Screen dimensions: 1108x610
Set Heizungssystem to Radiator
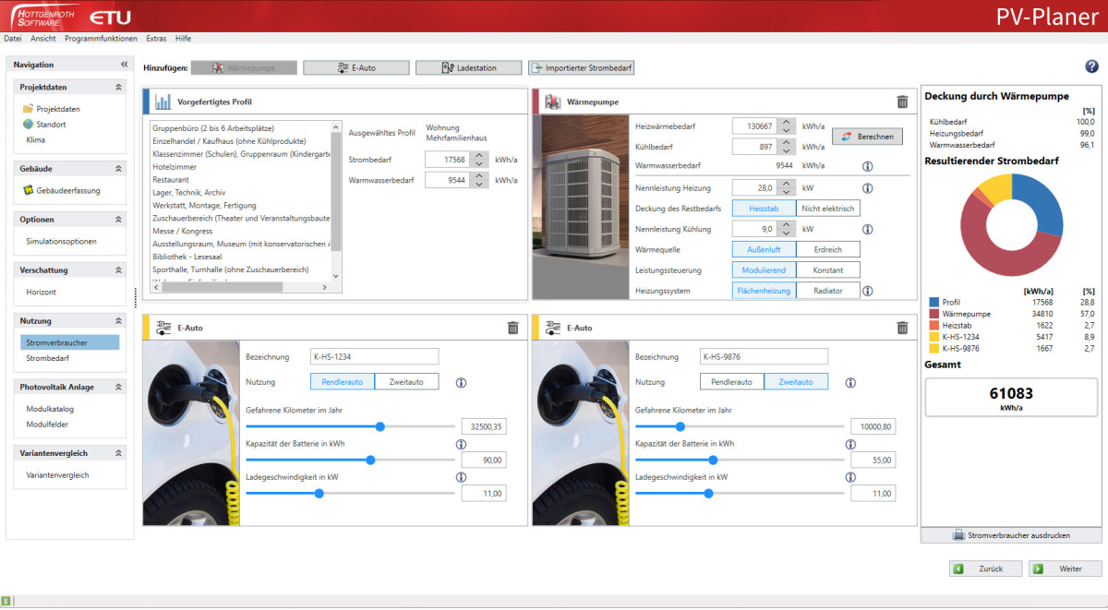[827, 290]
